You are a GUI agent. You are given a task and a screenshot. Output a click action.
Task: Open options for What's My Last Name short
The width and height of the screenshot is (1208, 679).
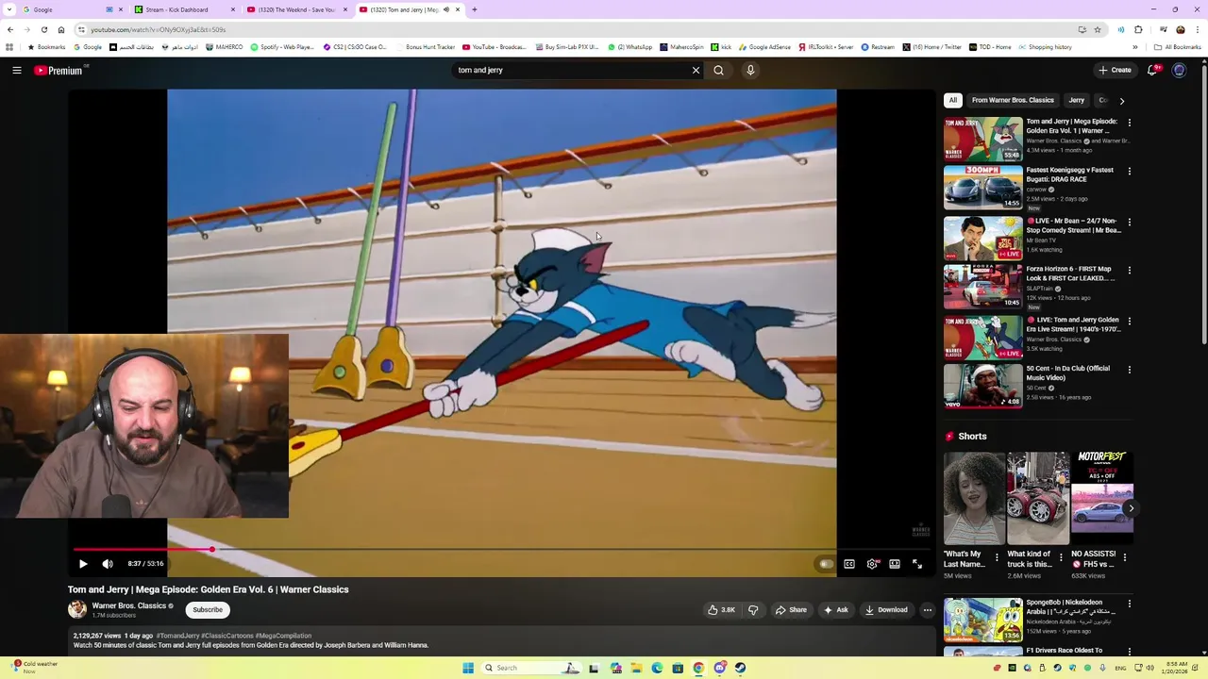(x=997, y=557)
